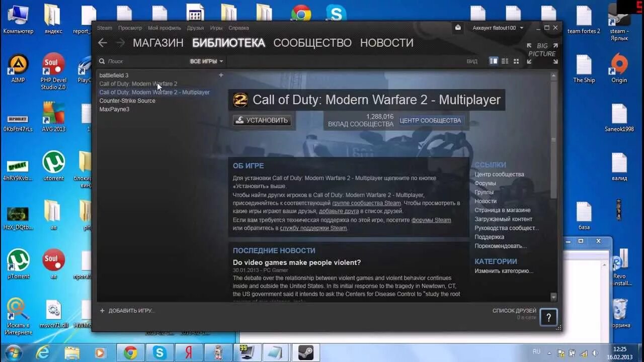
Task: Click the Modern Warfare 2 game logo icon
Action: [240, 100]
